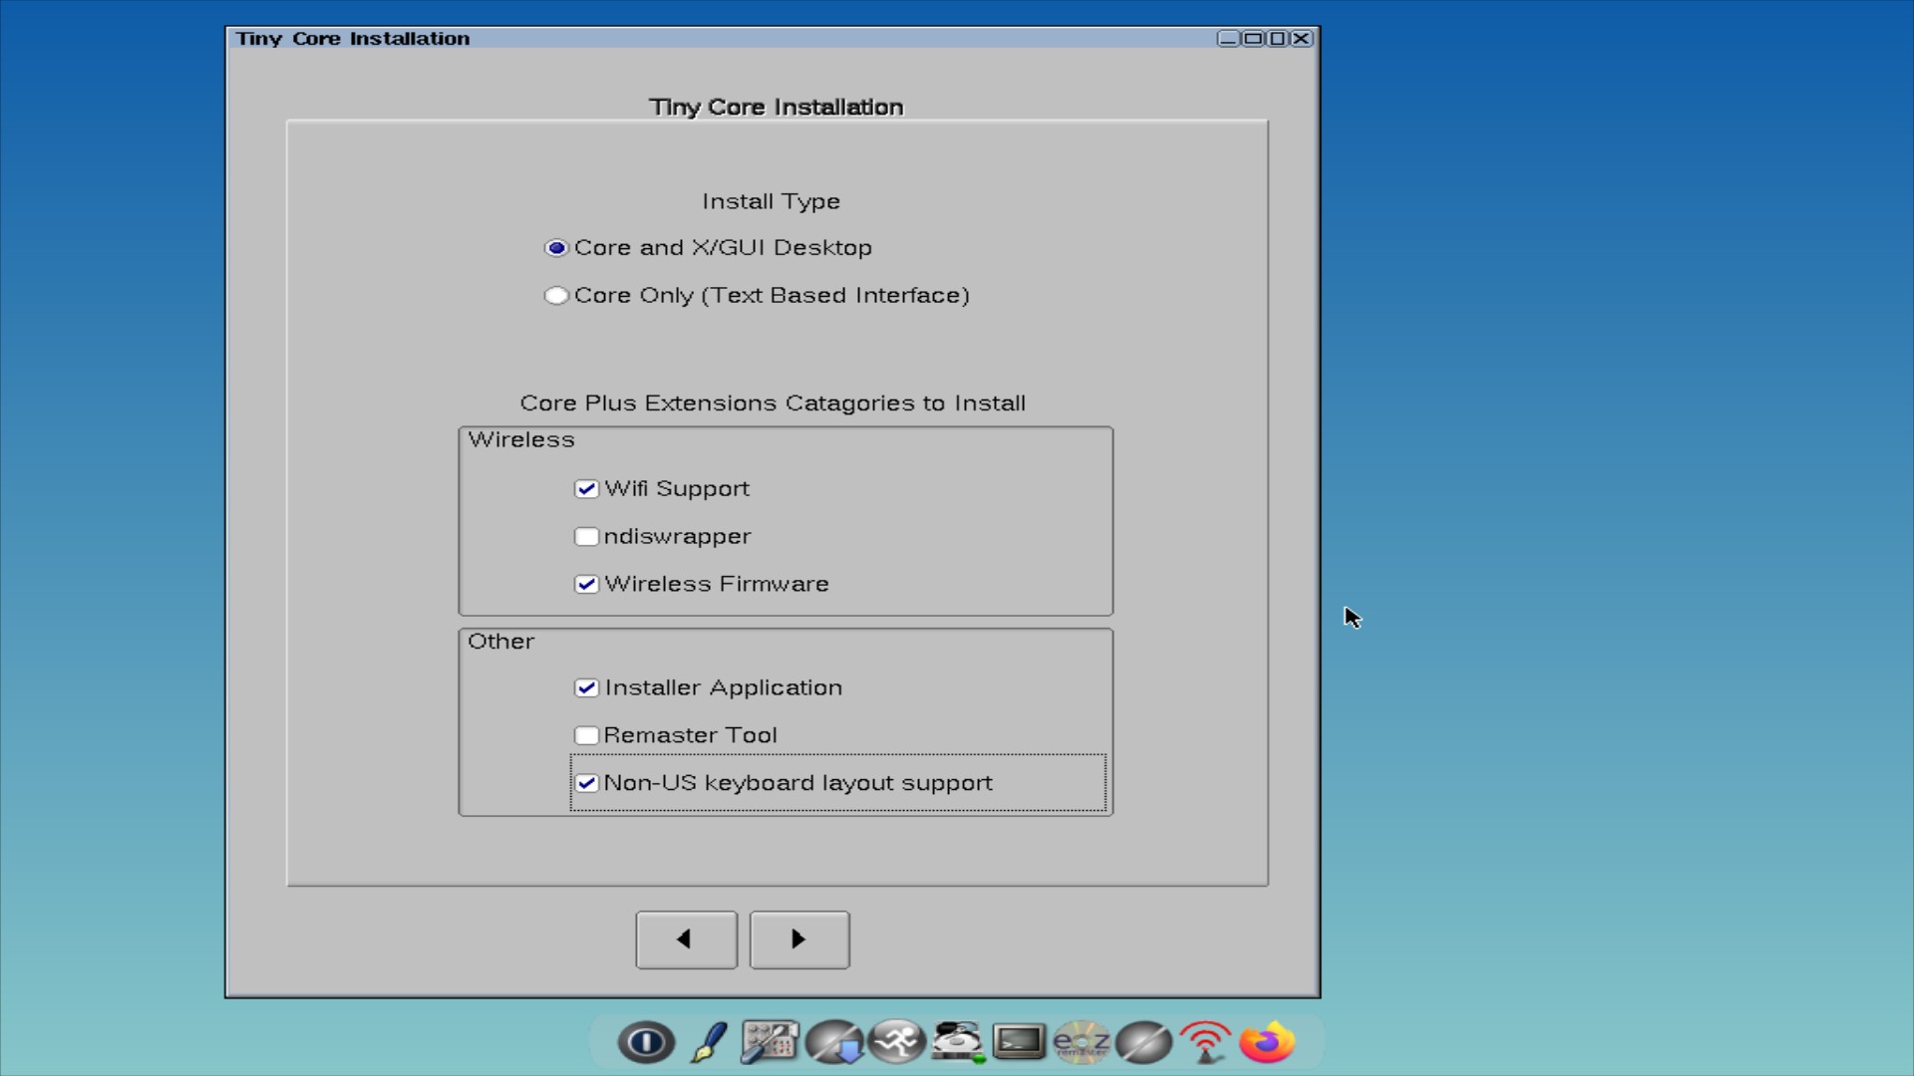The image size is (1914, 1076).
Task: Open the Control Panel icon in the dock
Action: [770, 1042]
